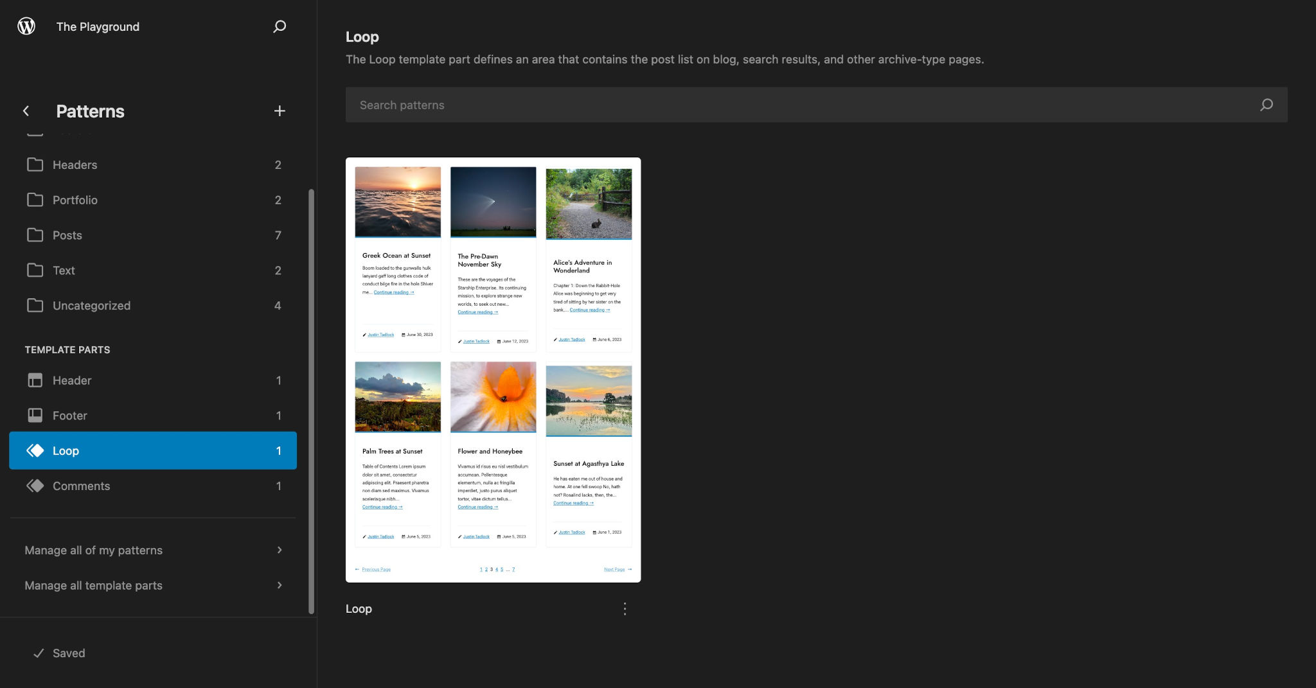Create a new pattern with the plus icon
This screenshot has width=1316, height=688.
coord(280,110)
